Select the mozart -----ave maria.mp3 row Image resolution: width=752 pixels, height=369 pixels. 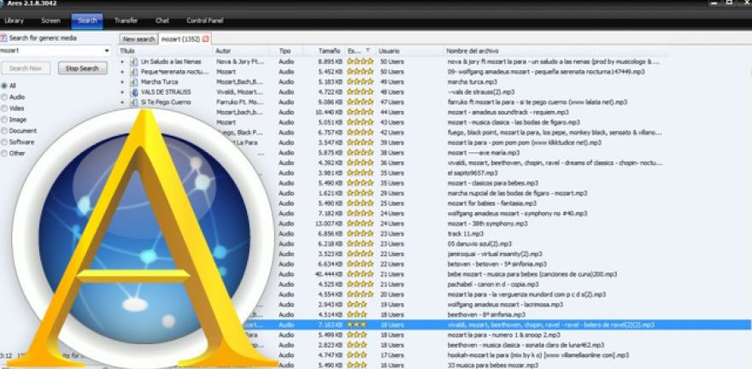point(484,153)
